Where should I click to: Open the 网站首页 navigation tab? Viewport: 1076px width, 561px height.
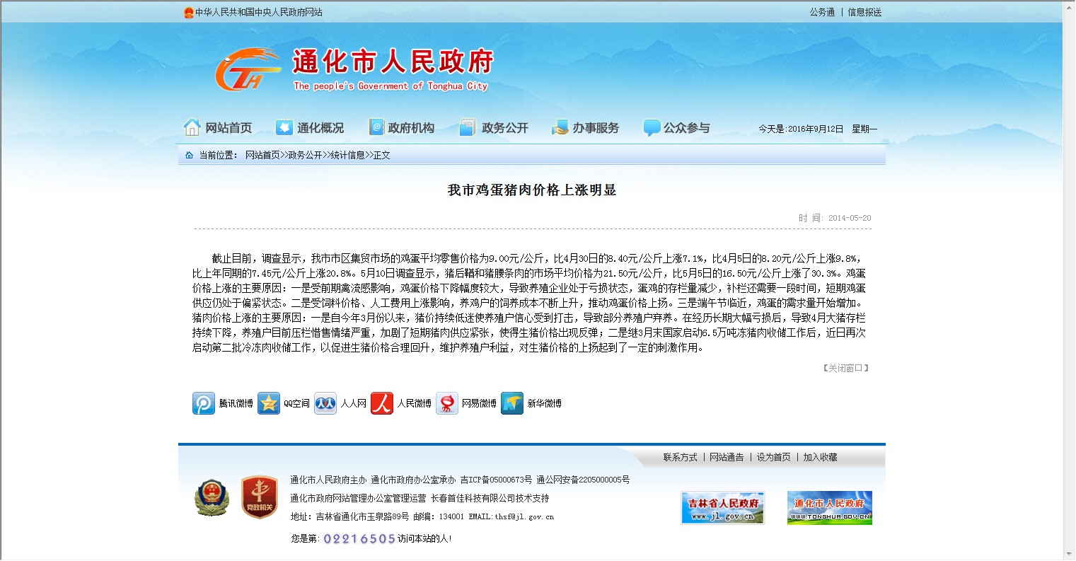218,128
